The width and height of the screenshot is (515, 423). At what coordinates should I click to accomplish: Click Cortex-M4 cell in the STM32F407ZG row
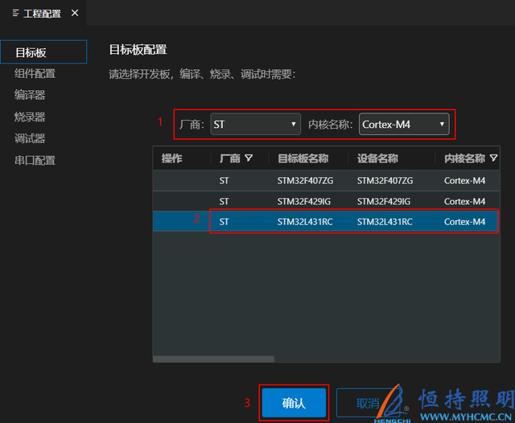tap(464, 180)
